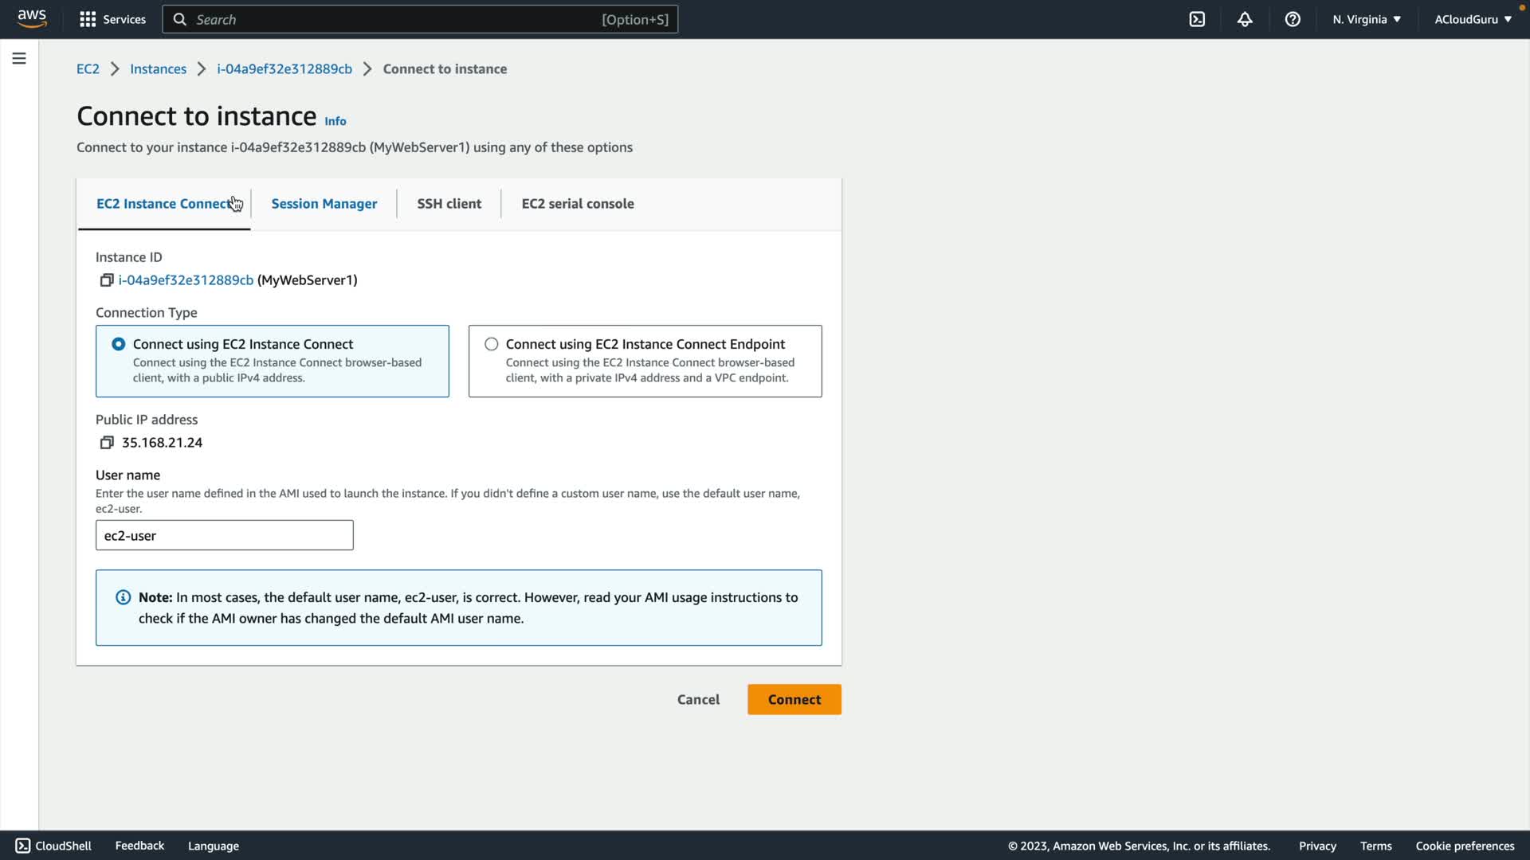Click the AWS logo home icon
The width and height of the screenshot is (1530, 860).
point(32,19)
